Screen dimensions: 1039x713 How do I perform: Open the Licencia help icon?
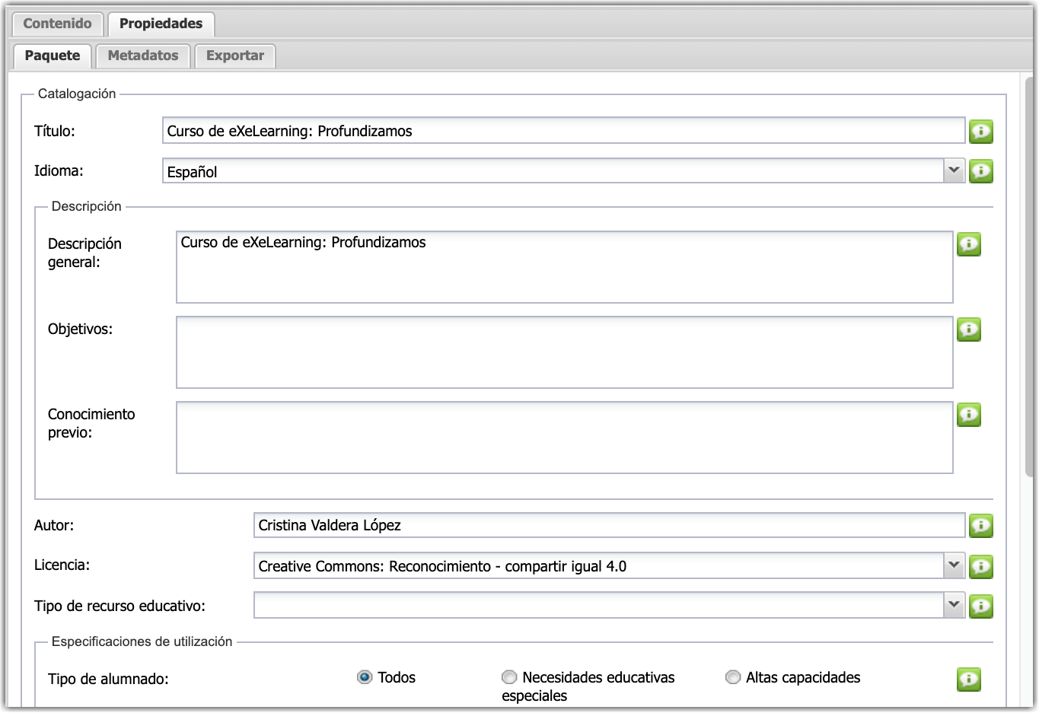[x=981, y=566]
